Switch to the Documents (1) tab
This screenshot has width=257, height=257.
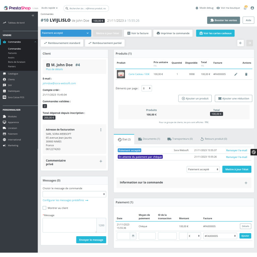click(149, 139)
